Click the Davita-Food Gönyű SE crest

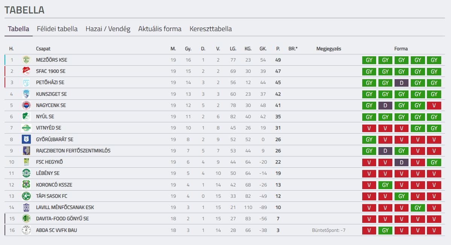[26, 219]
